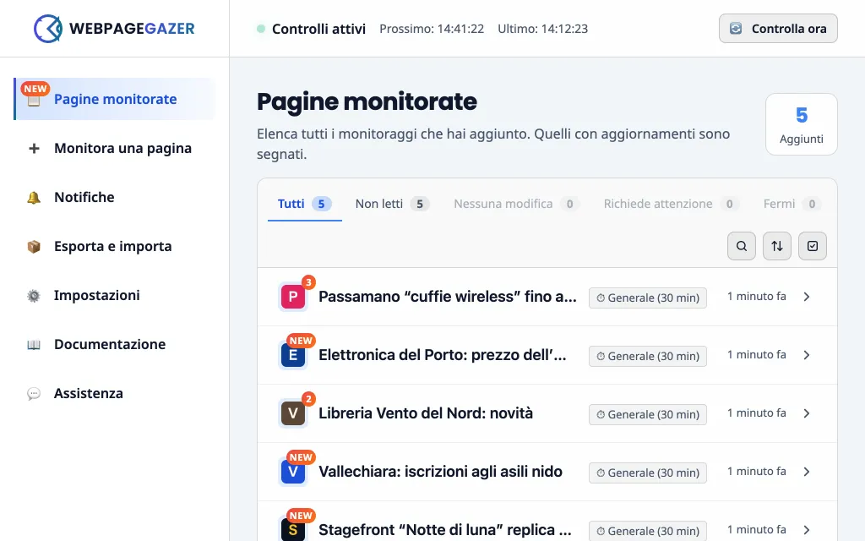865x541 pixels.
Task: Click the 2 unread badge on the Libreria avatar
Action: [308, 399]
